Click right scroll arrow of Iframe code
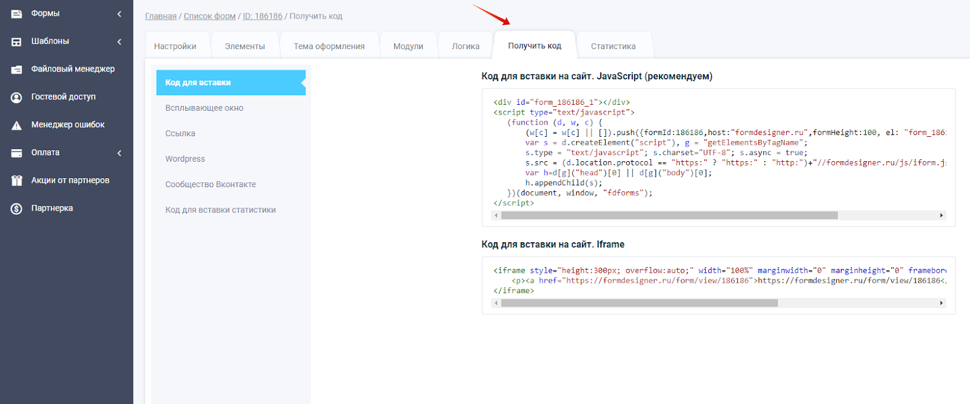The height and width of the screenshot is (404, 970). (942, 303)
